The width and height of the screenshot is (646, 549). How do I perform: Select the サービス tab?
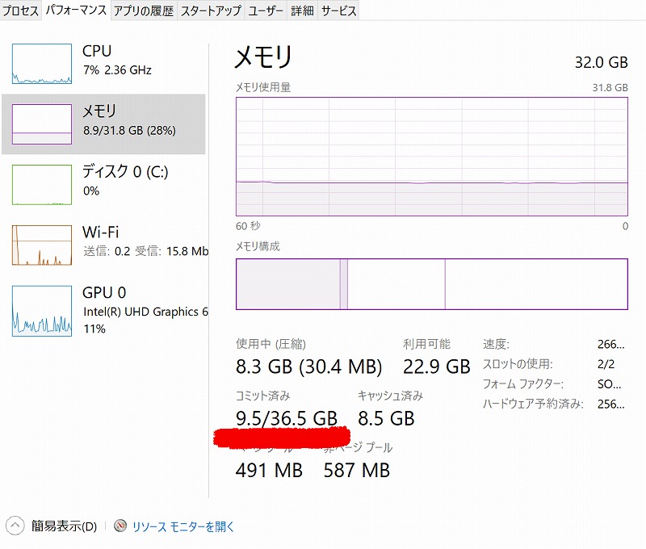point(338,10)
